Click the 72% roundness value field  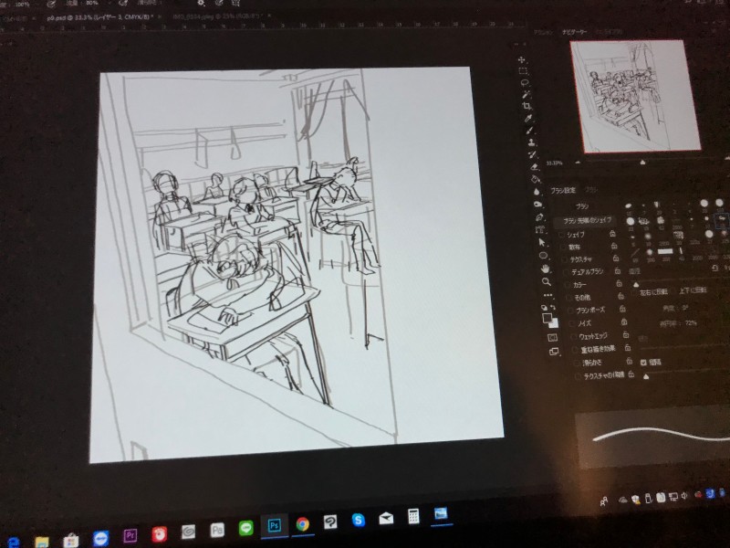691,322
